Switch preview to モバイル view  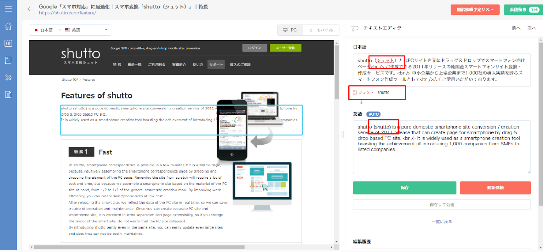click(x=321, y=30)
